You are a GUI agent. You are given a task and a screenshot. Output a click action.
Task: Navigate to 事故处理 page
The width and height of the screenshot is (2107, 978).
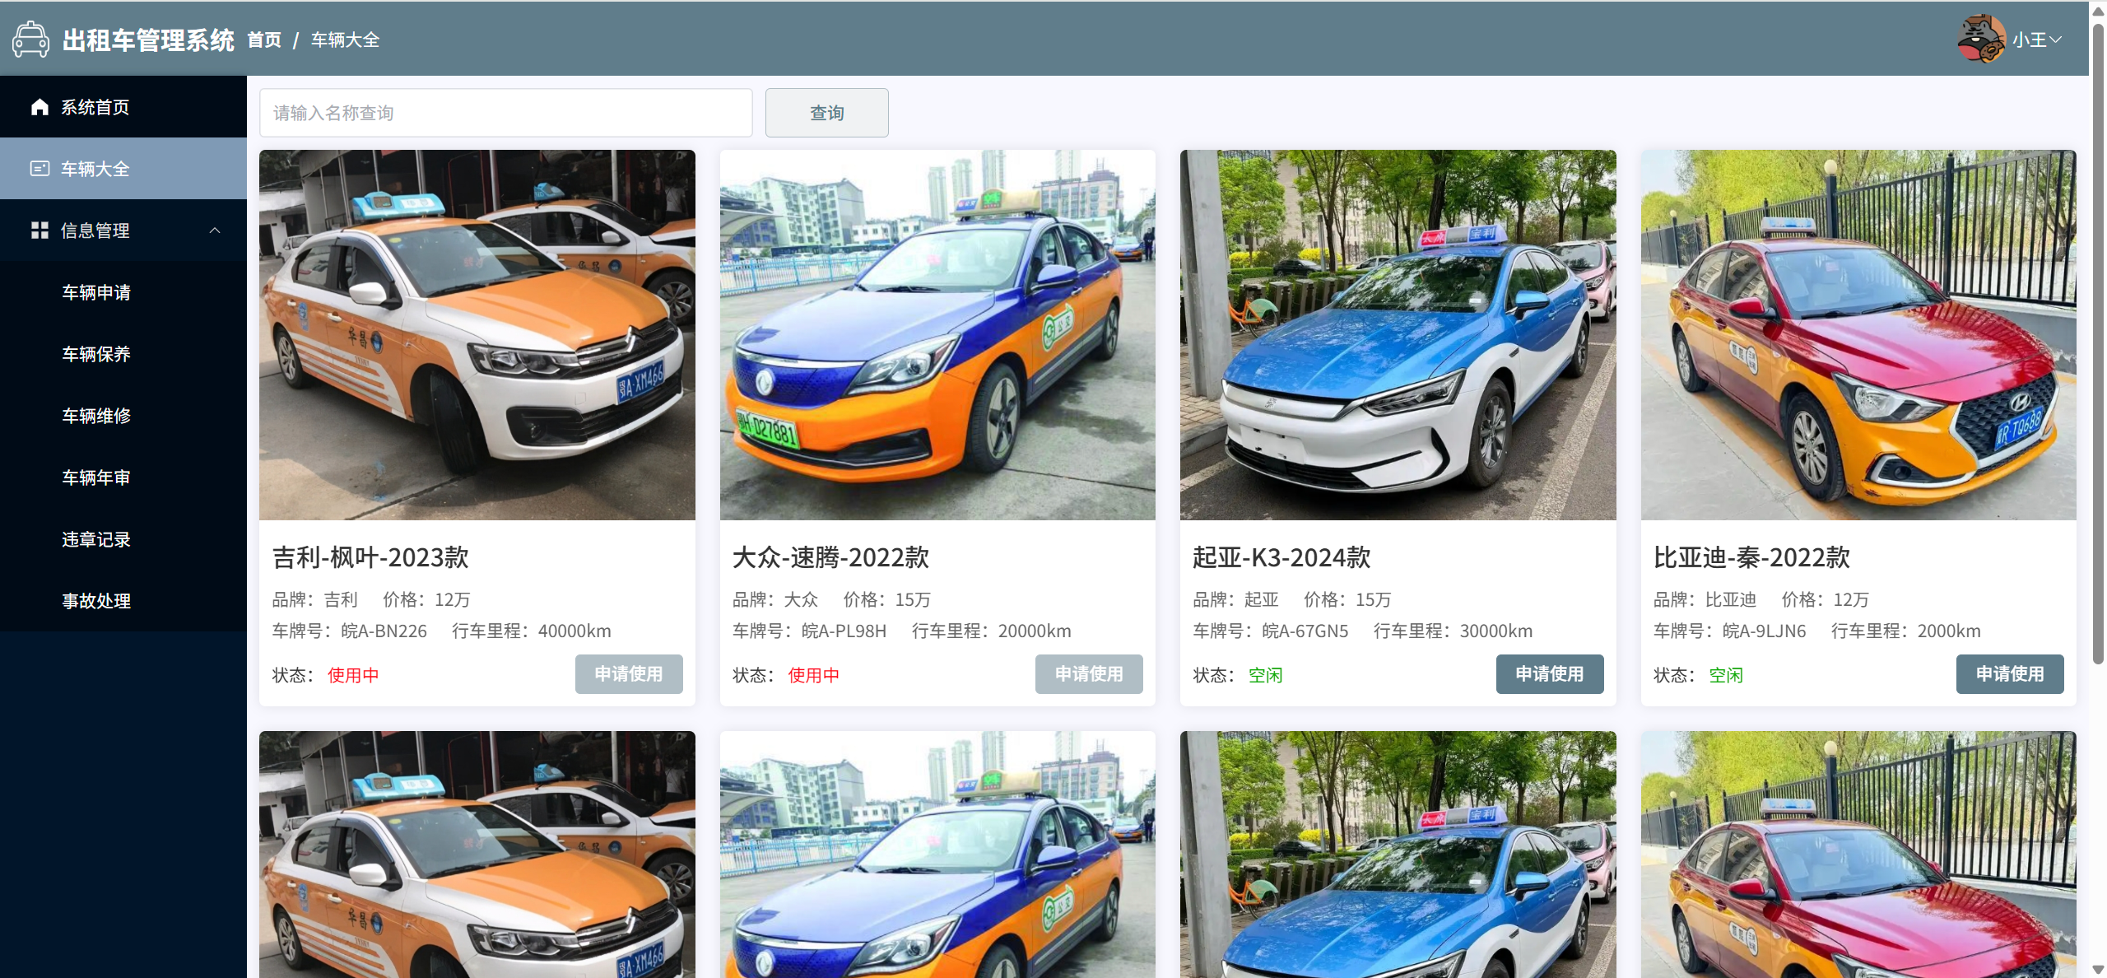tap(96, 601)
